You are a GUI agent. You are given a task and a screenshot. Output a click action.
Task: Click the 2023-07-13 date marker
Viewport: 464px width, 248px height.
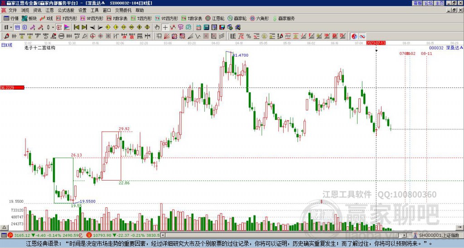[376, 43]
